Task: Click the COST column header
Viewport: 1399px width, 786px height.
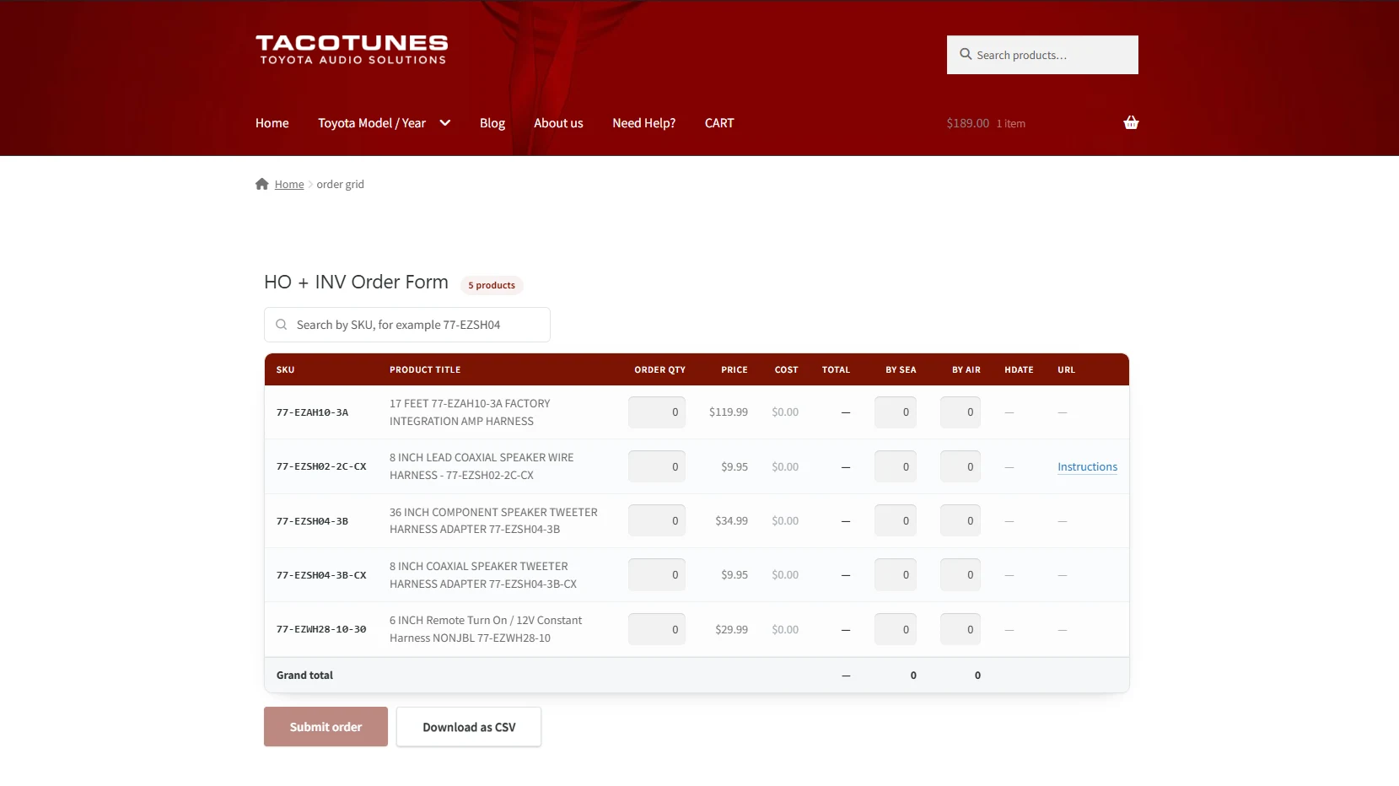Action: click(787, 369)
